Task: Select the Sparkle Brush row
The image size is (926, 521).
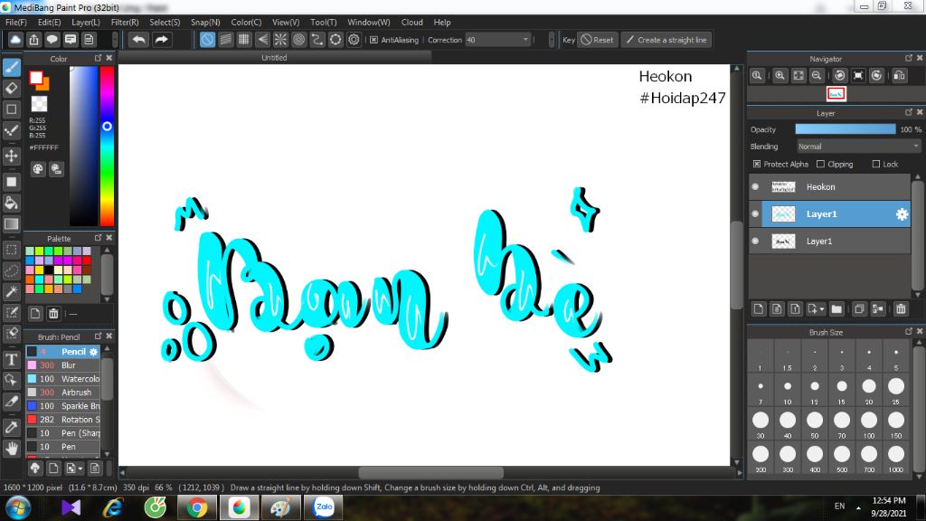Action: pyautogui.click(x=63, y=406)
